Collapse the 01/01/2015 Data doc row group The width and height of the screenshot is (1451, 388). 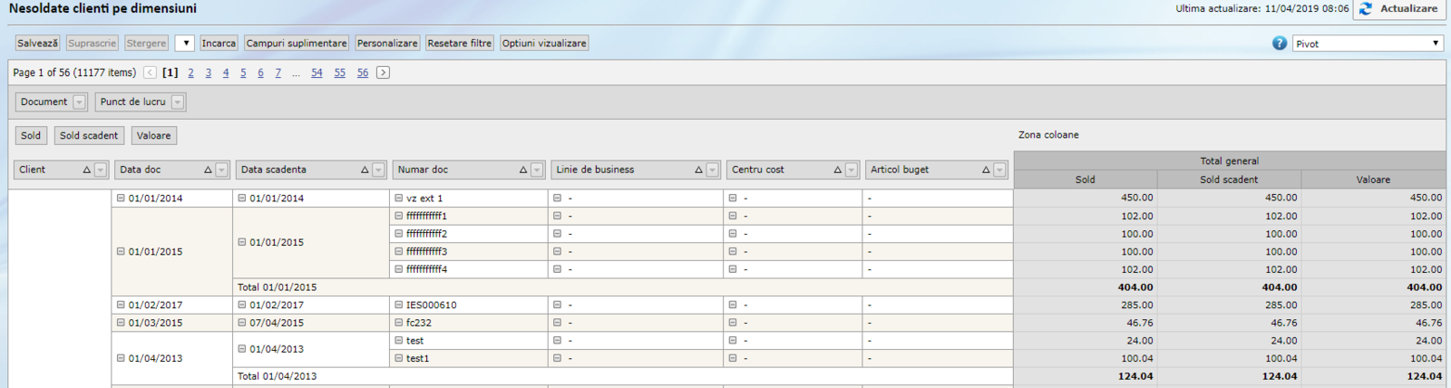(121, 251)
